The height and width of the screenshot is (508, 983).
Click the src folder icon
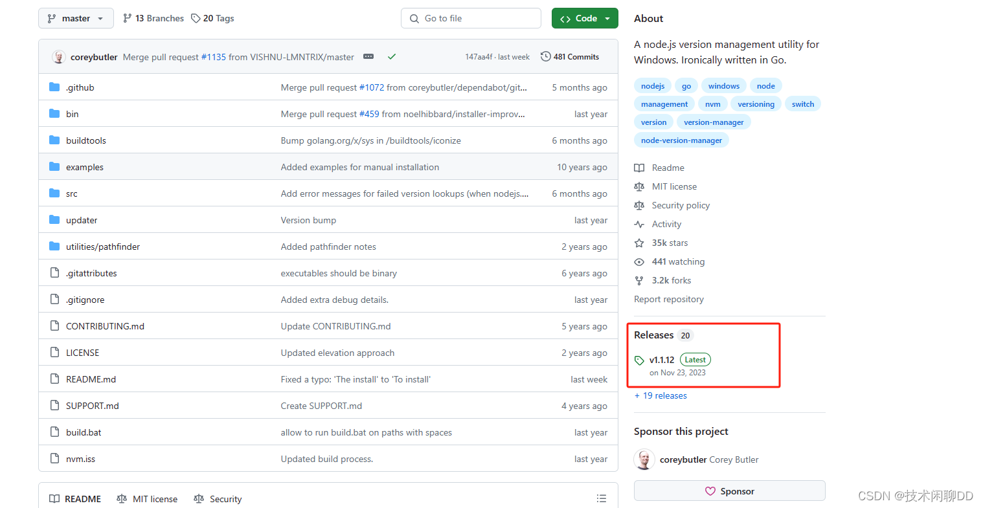pos(54,193)
